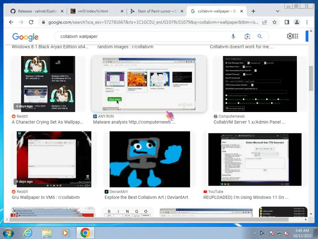318x239 pixels.
Task: Open the Chrome side panel
Action: click(287, 22)
